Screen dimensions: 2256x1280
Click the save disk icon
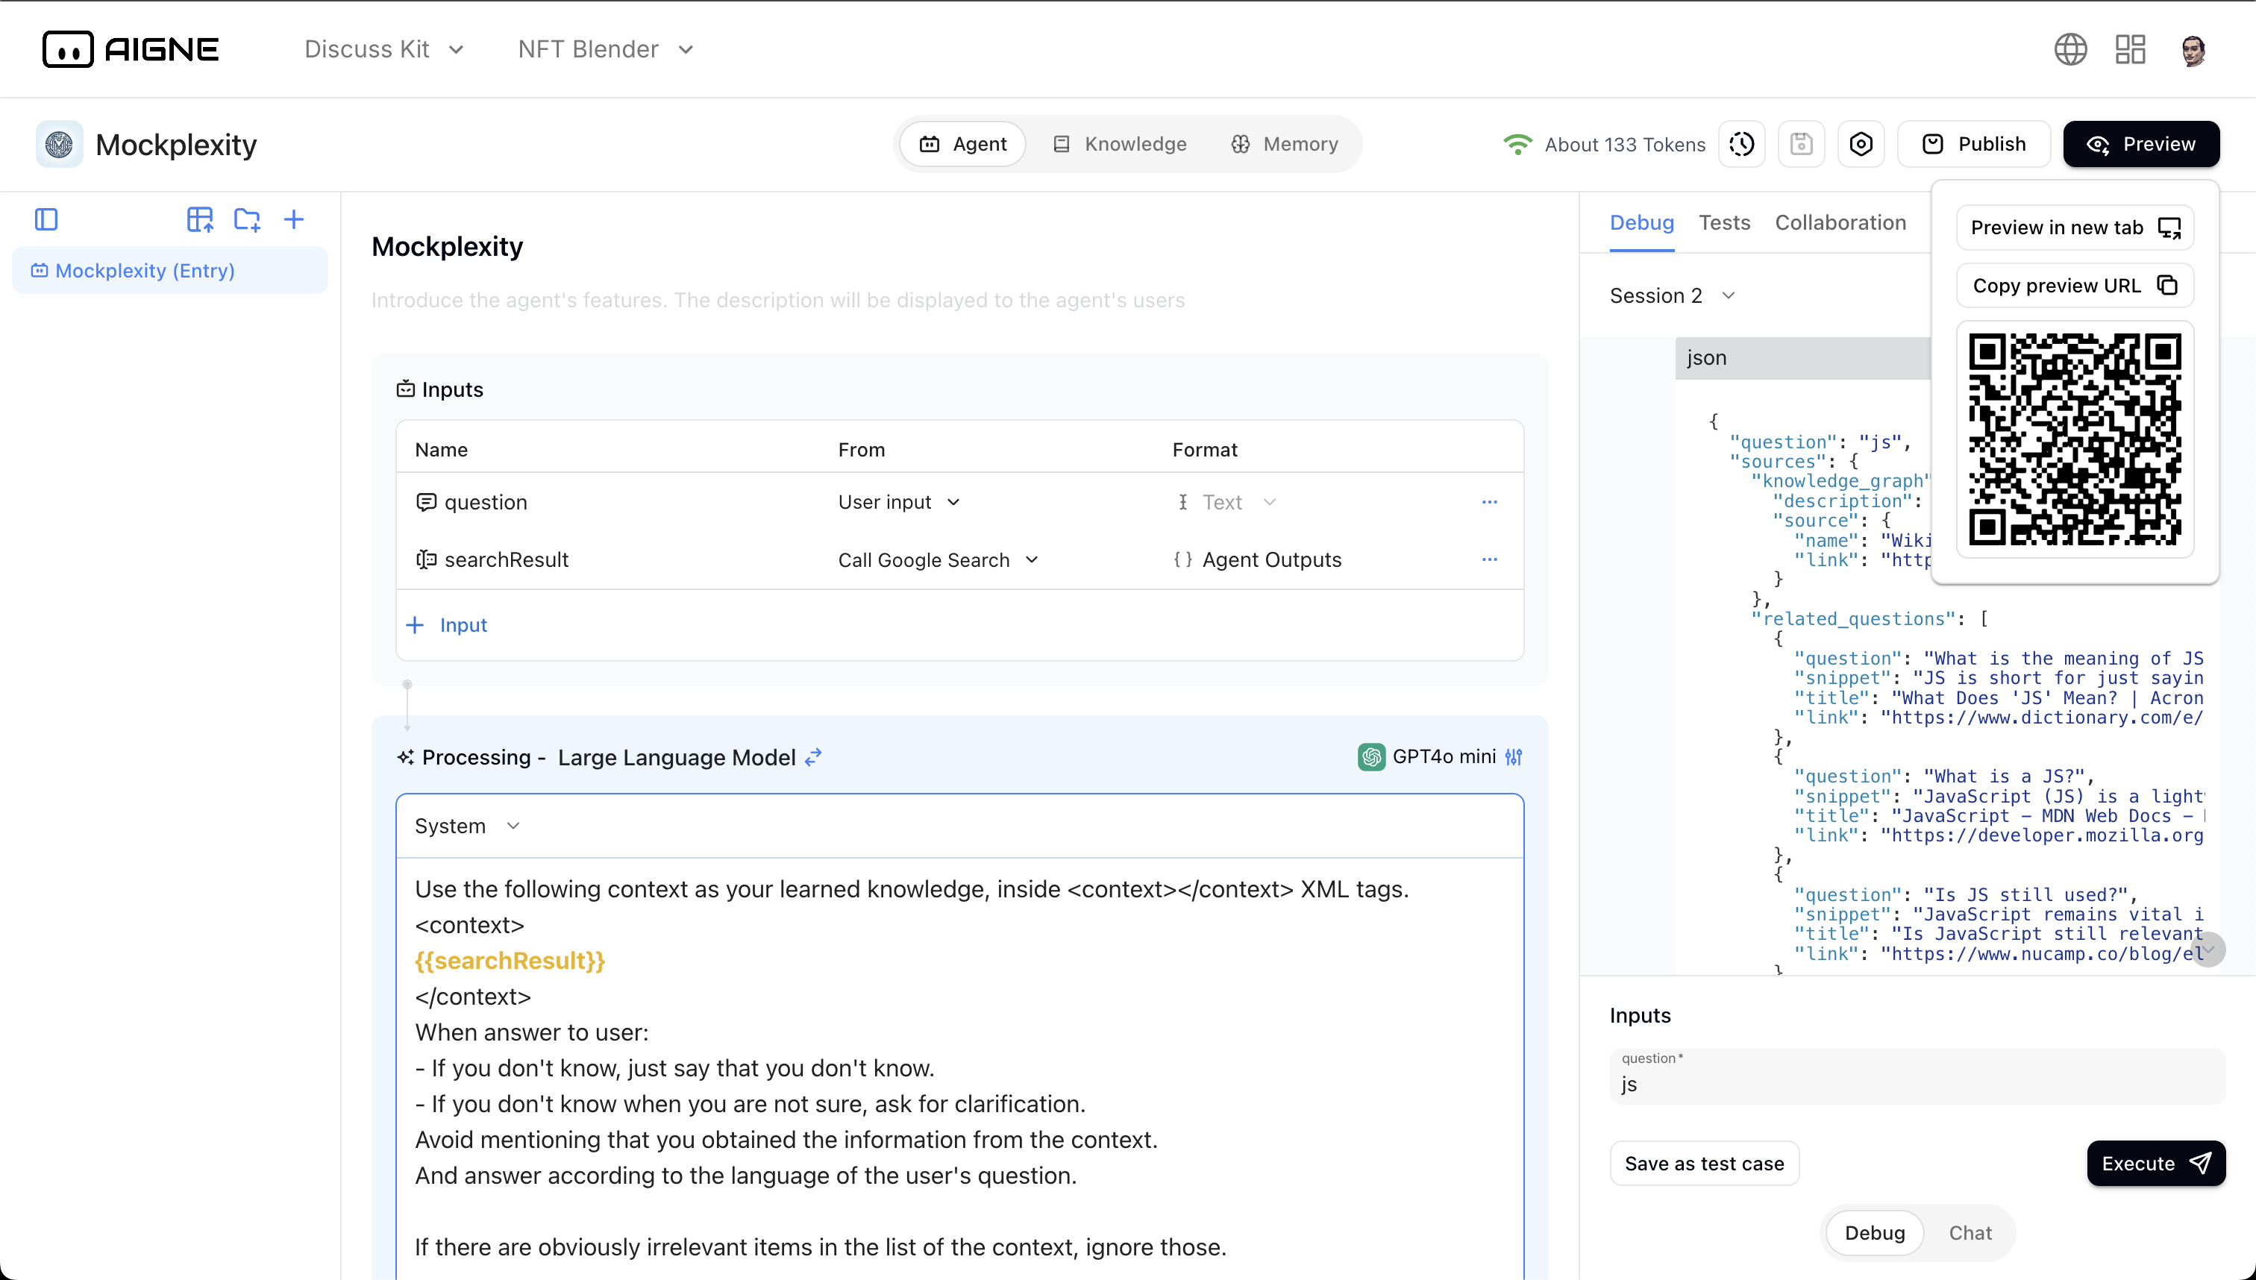pos(1801,144)
